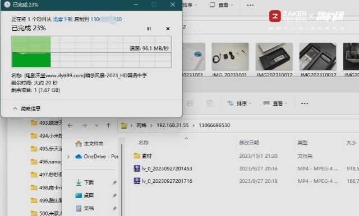
Task: Click the back arrow in the front Explorer window
Action: tap(70, 125)
